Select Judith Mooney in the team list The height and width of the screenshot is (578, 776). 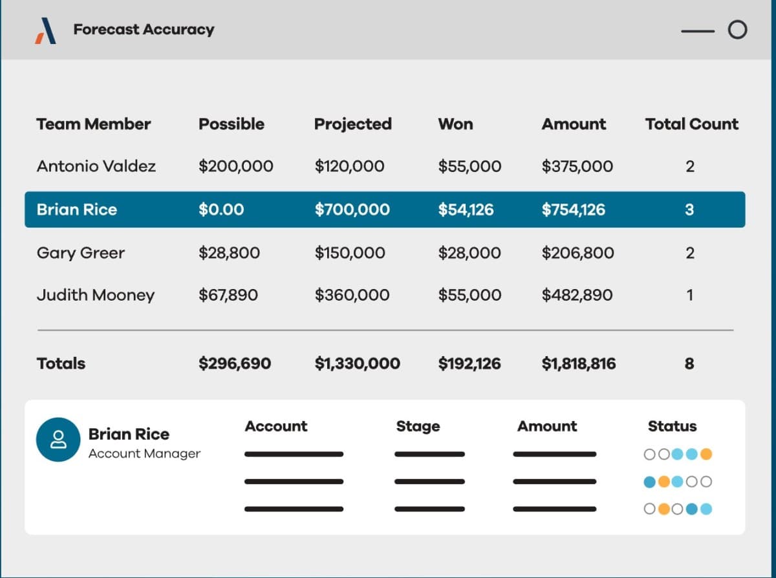(x=95, y=295)
